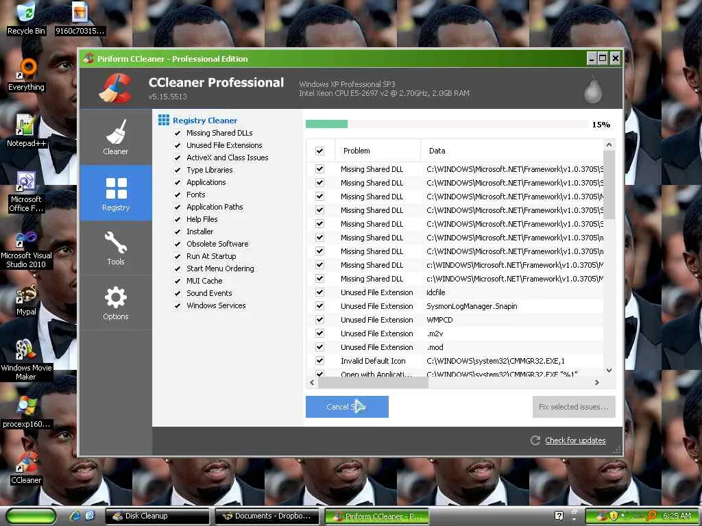The height and width of the screenshot is (526, 702).
Task: Switch to Disk Cleanup taskbar window
Action: (158, 516)
